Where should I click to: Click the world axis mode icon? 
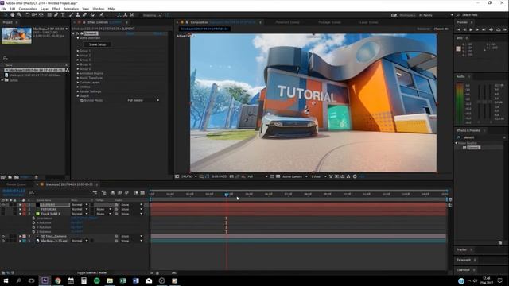[x=126, y=15]
